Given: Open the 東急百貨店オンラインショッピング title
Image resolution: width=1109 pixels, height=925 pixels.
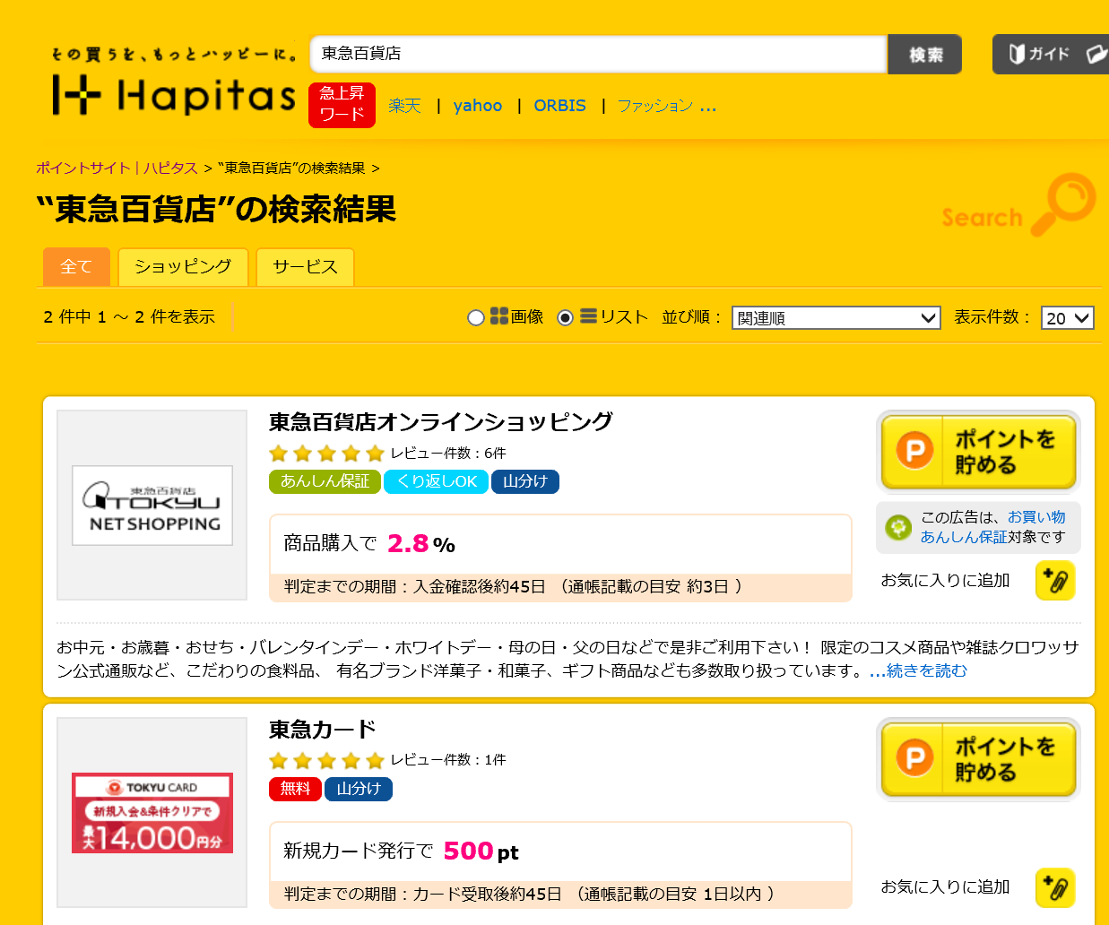Looking at the screenshot, I should click(x=441, y=421).
